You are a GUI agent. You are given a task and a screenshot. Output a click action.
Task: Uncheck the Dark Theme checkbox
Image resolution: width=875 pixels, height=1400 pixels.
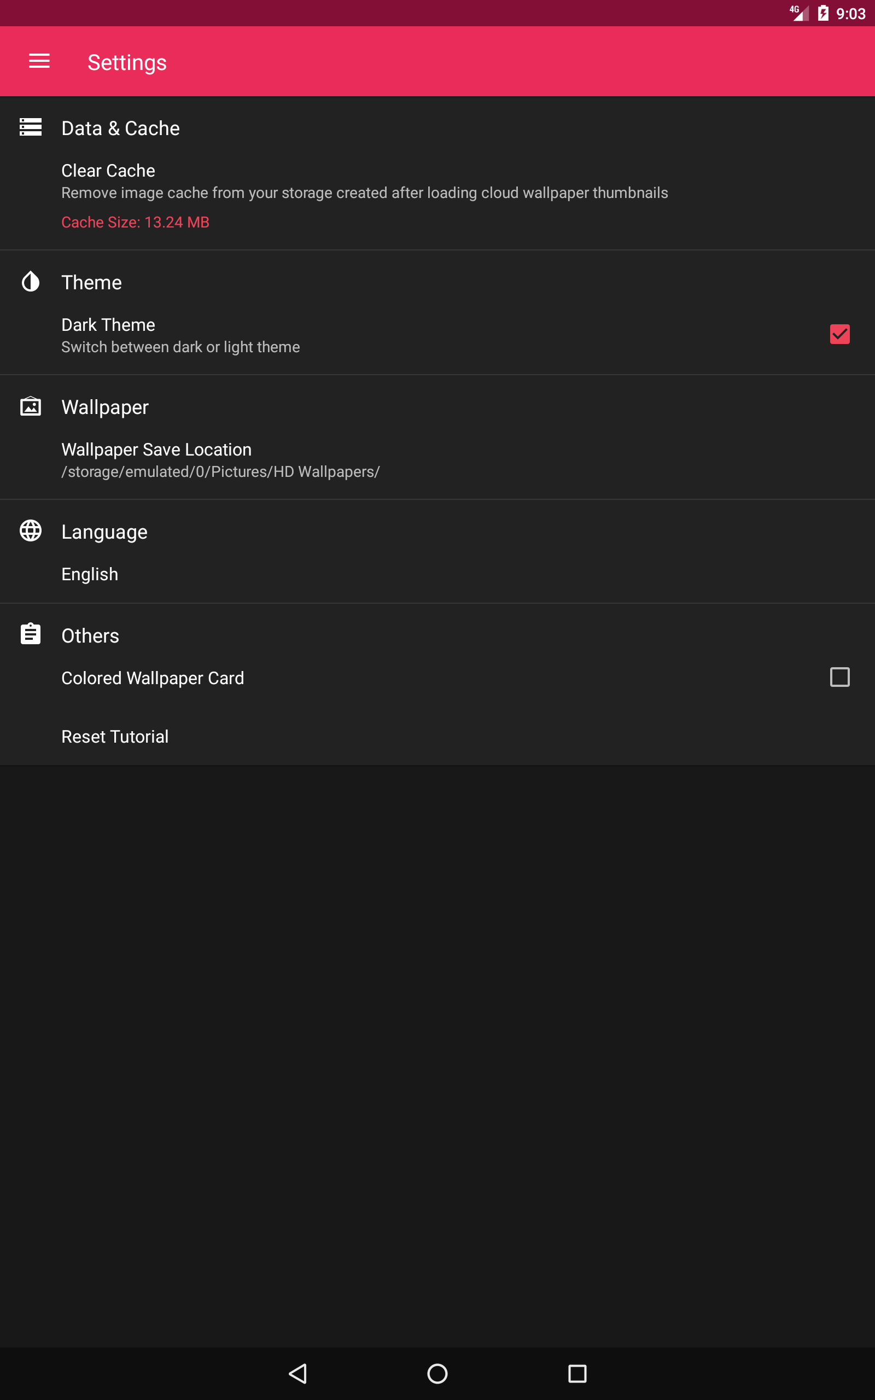click(x=839, y=334)
